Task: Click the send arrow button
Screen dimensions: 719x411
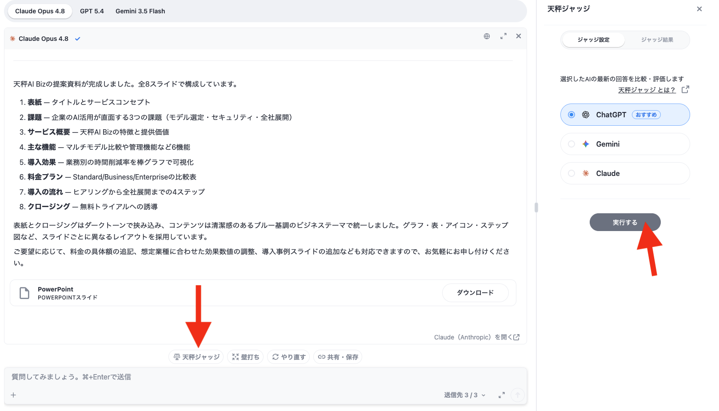Action: pyautogui.click(x=518, y=395)
